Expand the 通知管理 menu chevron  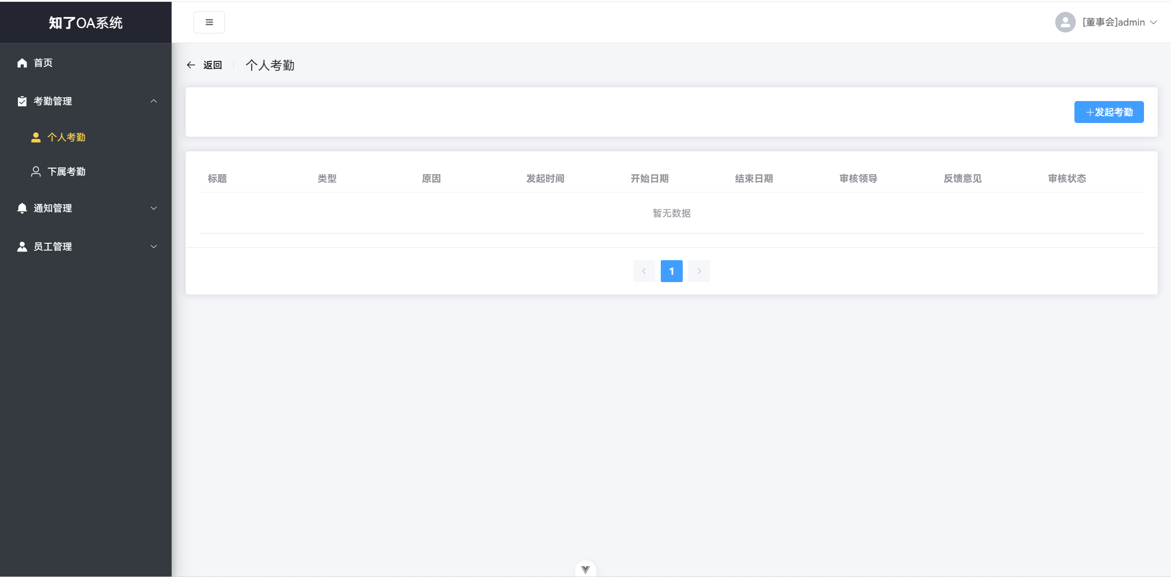154,208
